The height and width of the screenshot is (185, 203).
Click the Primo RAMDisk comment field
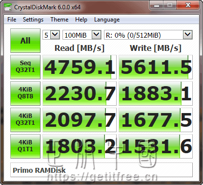click(x=101, y=170)
